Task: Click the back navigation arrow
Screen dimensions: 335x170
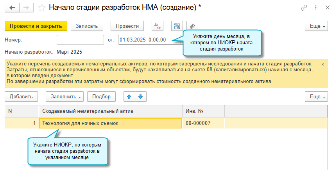Action: click(12, 8)
